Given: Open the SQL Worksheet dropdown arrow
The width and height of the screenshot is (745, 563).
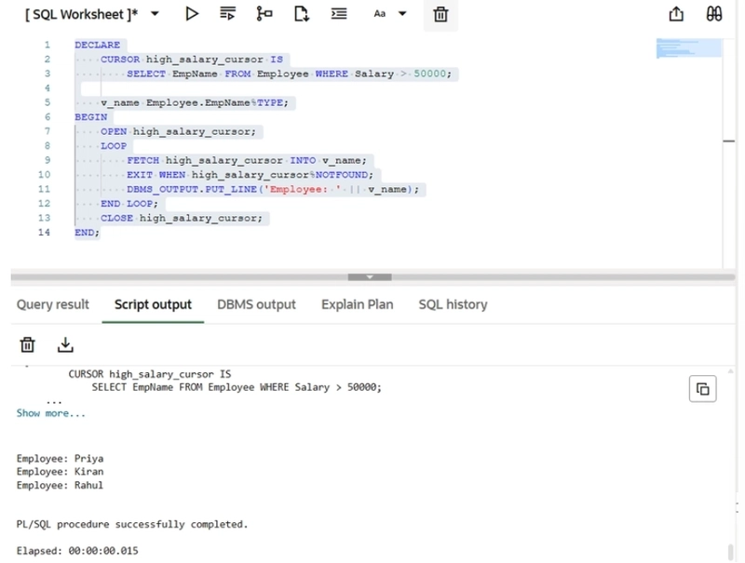Looking at the screenshot, I should [155, 14].
